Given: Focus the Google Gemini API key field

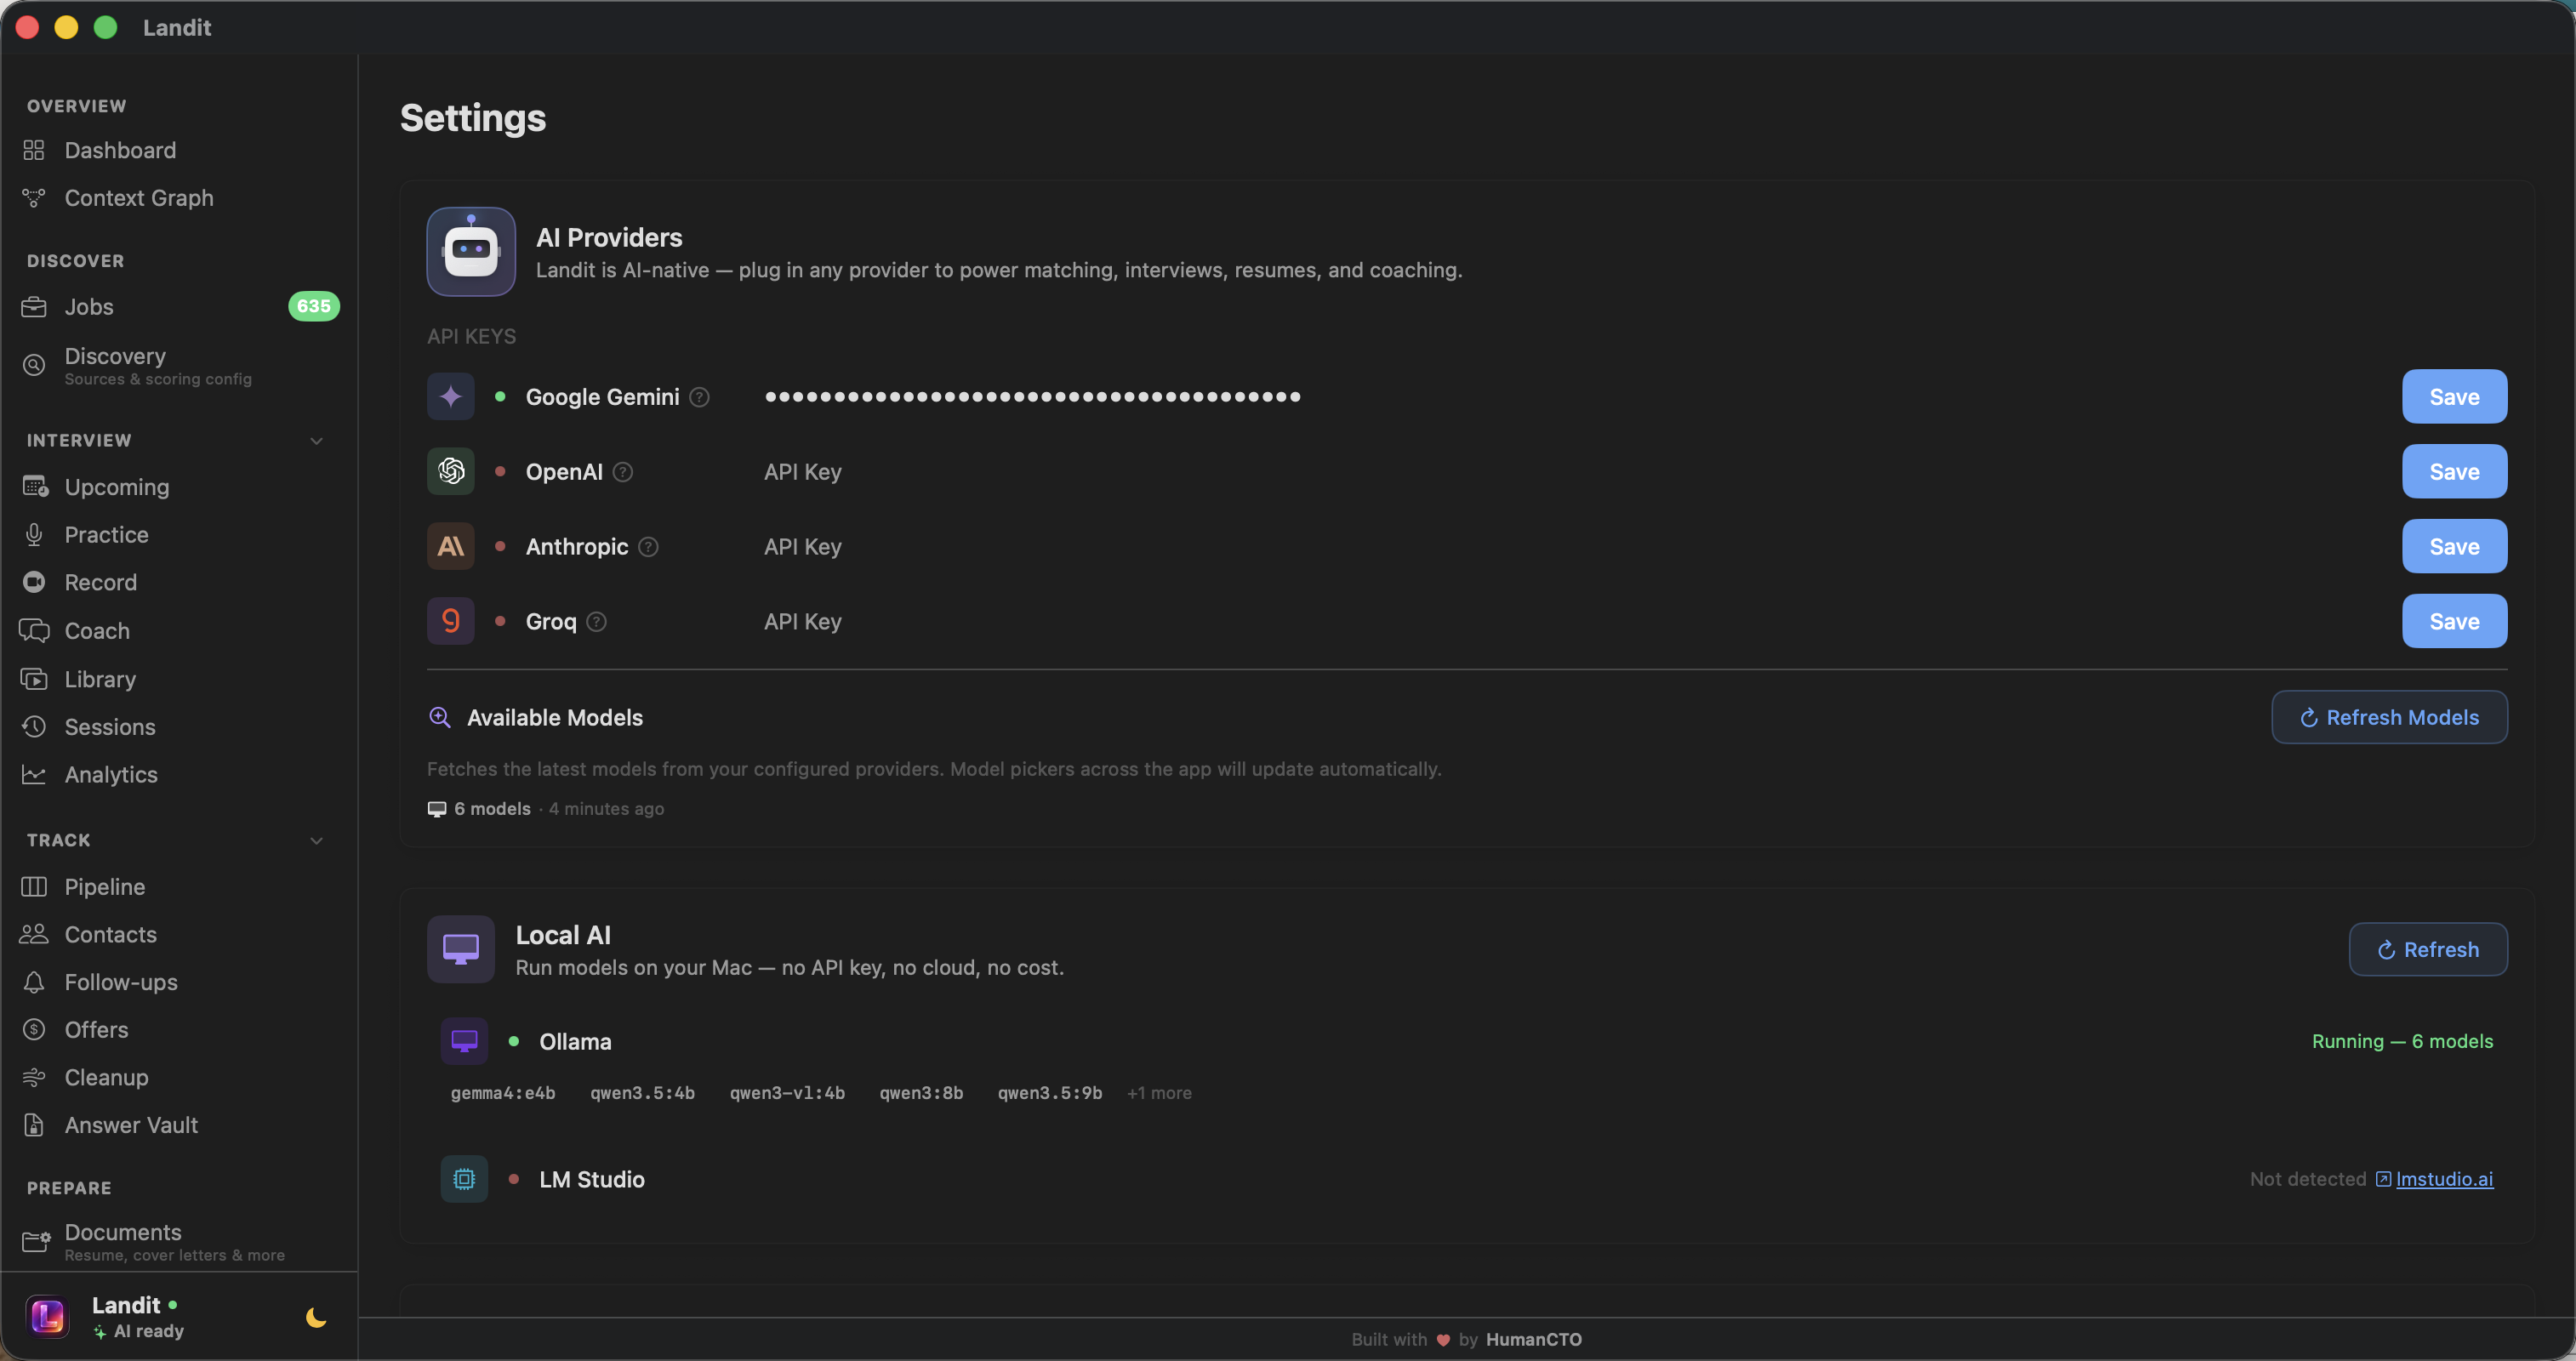Looking at the screenshot, I should (1573, 397).
